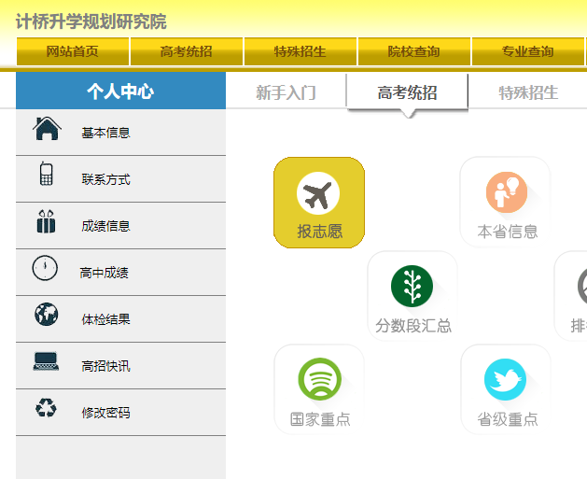Click the house icon for 基本信息
Screen dimensions: 587x479
[x=47, y=129]
